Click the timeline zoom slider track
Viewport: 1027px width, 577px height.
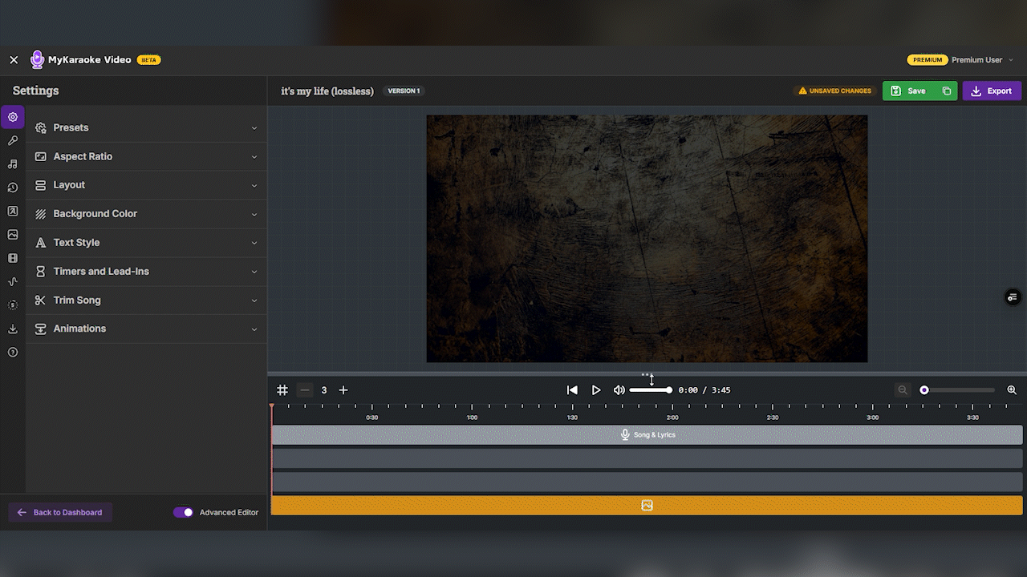(x=963, y=390)
